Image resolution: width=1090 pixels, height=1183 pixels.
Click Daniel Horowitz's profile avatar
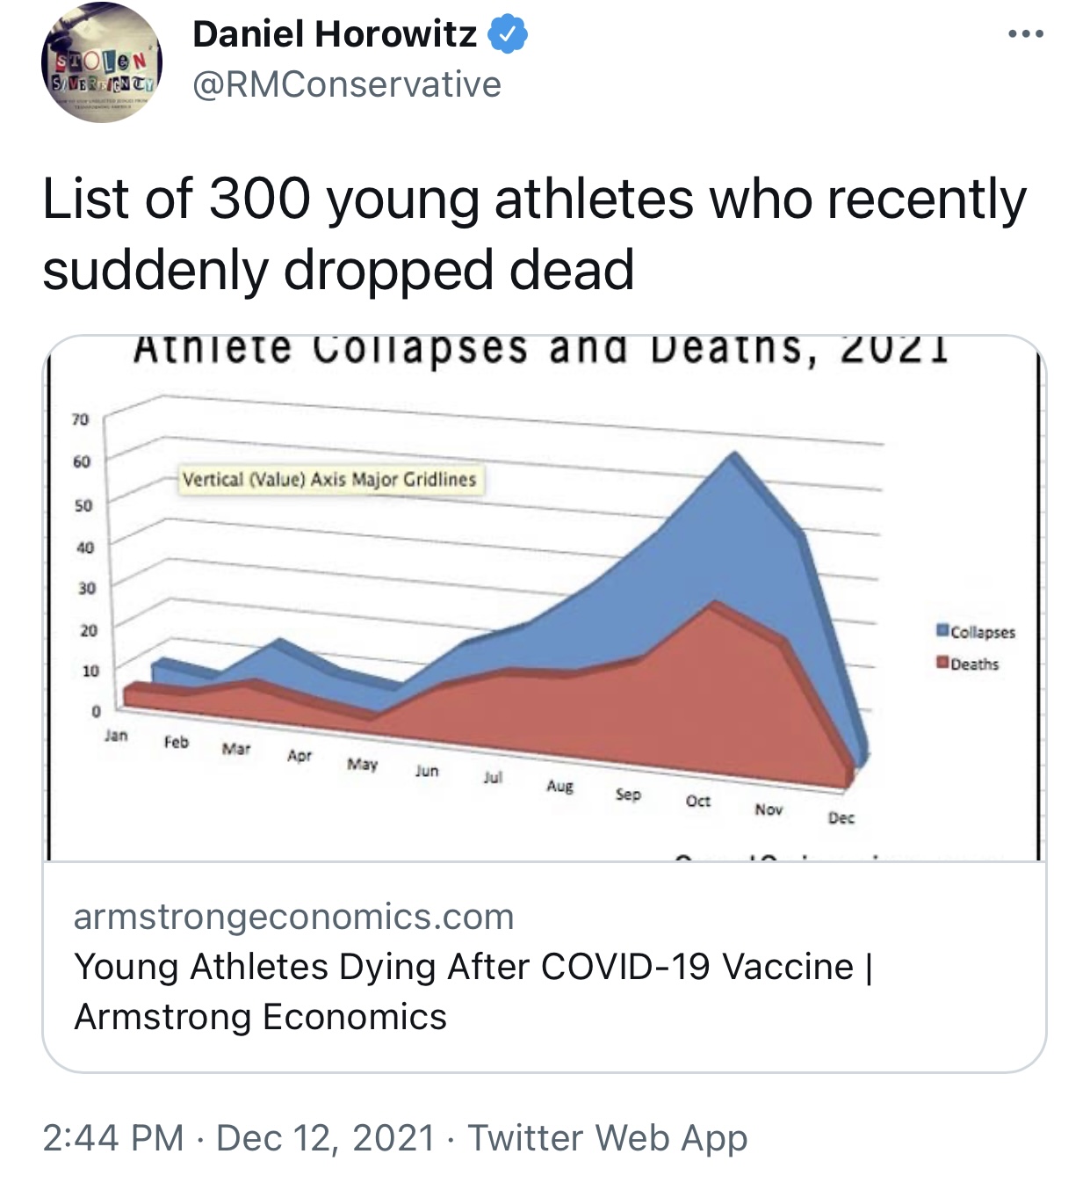(102, 62)
